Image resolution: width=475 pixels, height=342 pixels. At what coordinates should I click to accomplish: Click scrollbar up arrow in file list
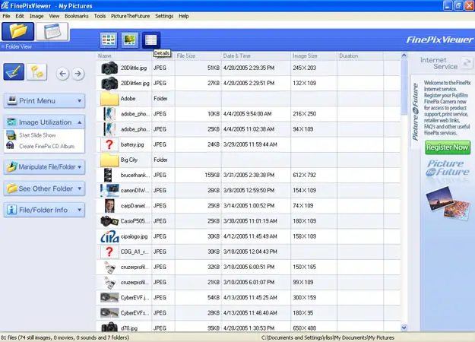[x=404, y=55]
